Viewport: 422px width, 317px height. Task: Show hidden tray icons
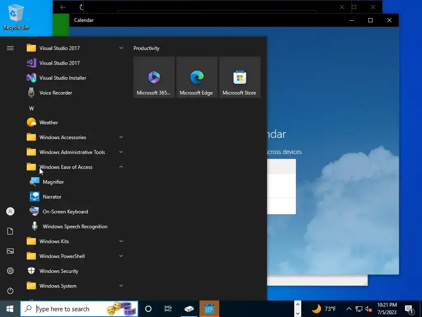point(349,309)
